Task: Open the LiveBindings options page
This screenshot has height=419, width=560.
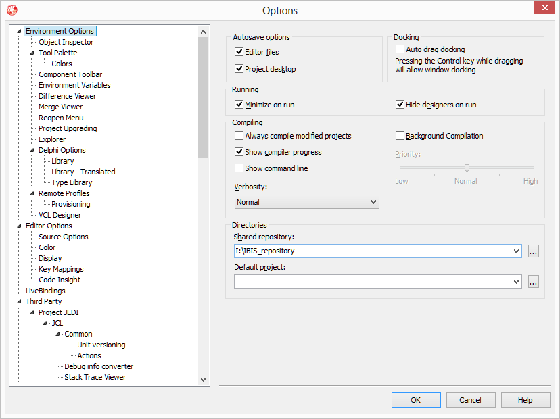Action: [45, 291]
